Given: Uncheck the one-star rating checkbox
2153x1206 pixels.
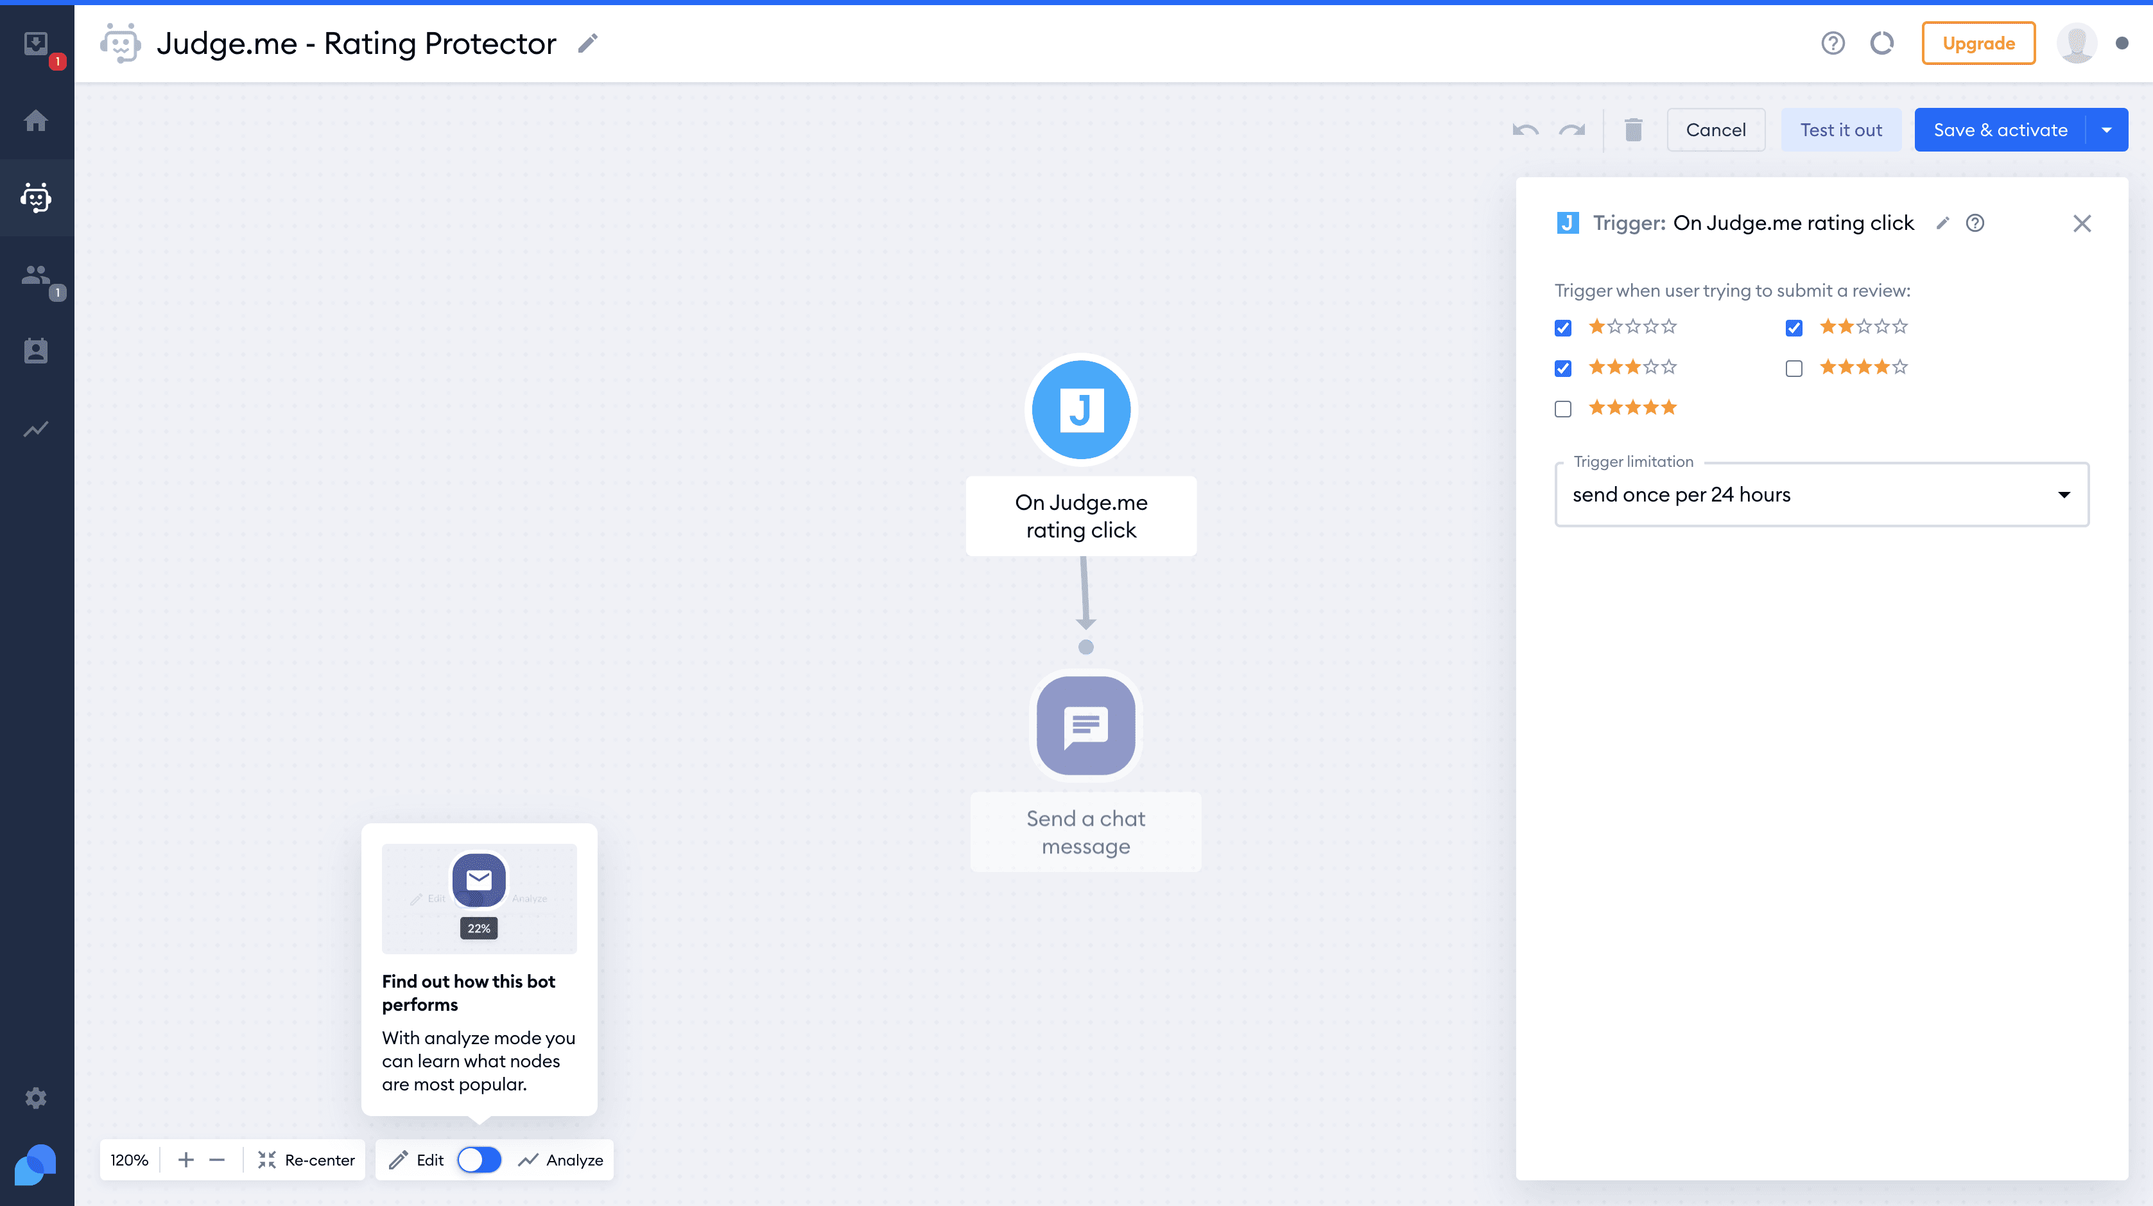Looking at the screenshot, I should [1563, 328].
